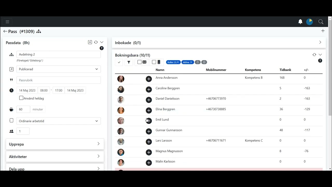Screen dimensions: 332x187
Task: Book Anna Andersson with plus icon
Action: pyautogui.click(x=149, y=79)
